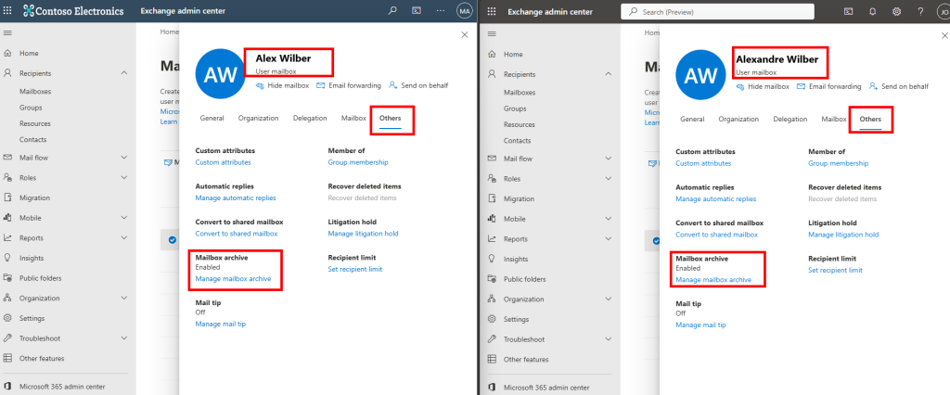Click the Search (Preview) box in right window
This screenshot has width=950, height=395.
tap(717, 11)
